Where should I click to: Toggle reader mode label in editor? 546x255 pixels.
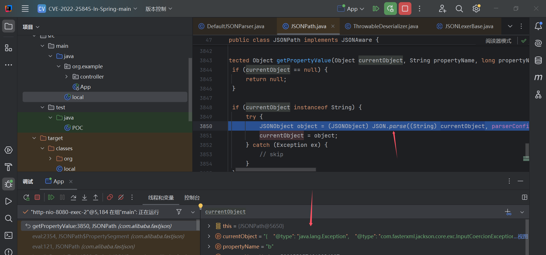pyautogui.click(x=498, y=41)
